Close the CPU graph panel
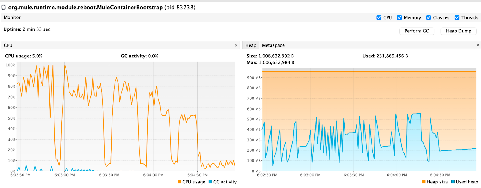 pos(236,45)
